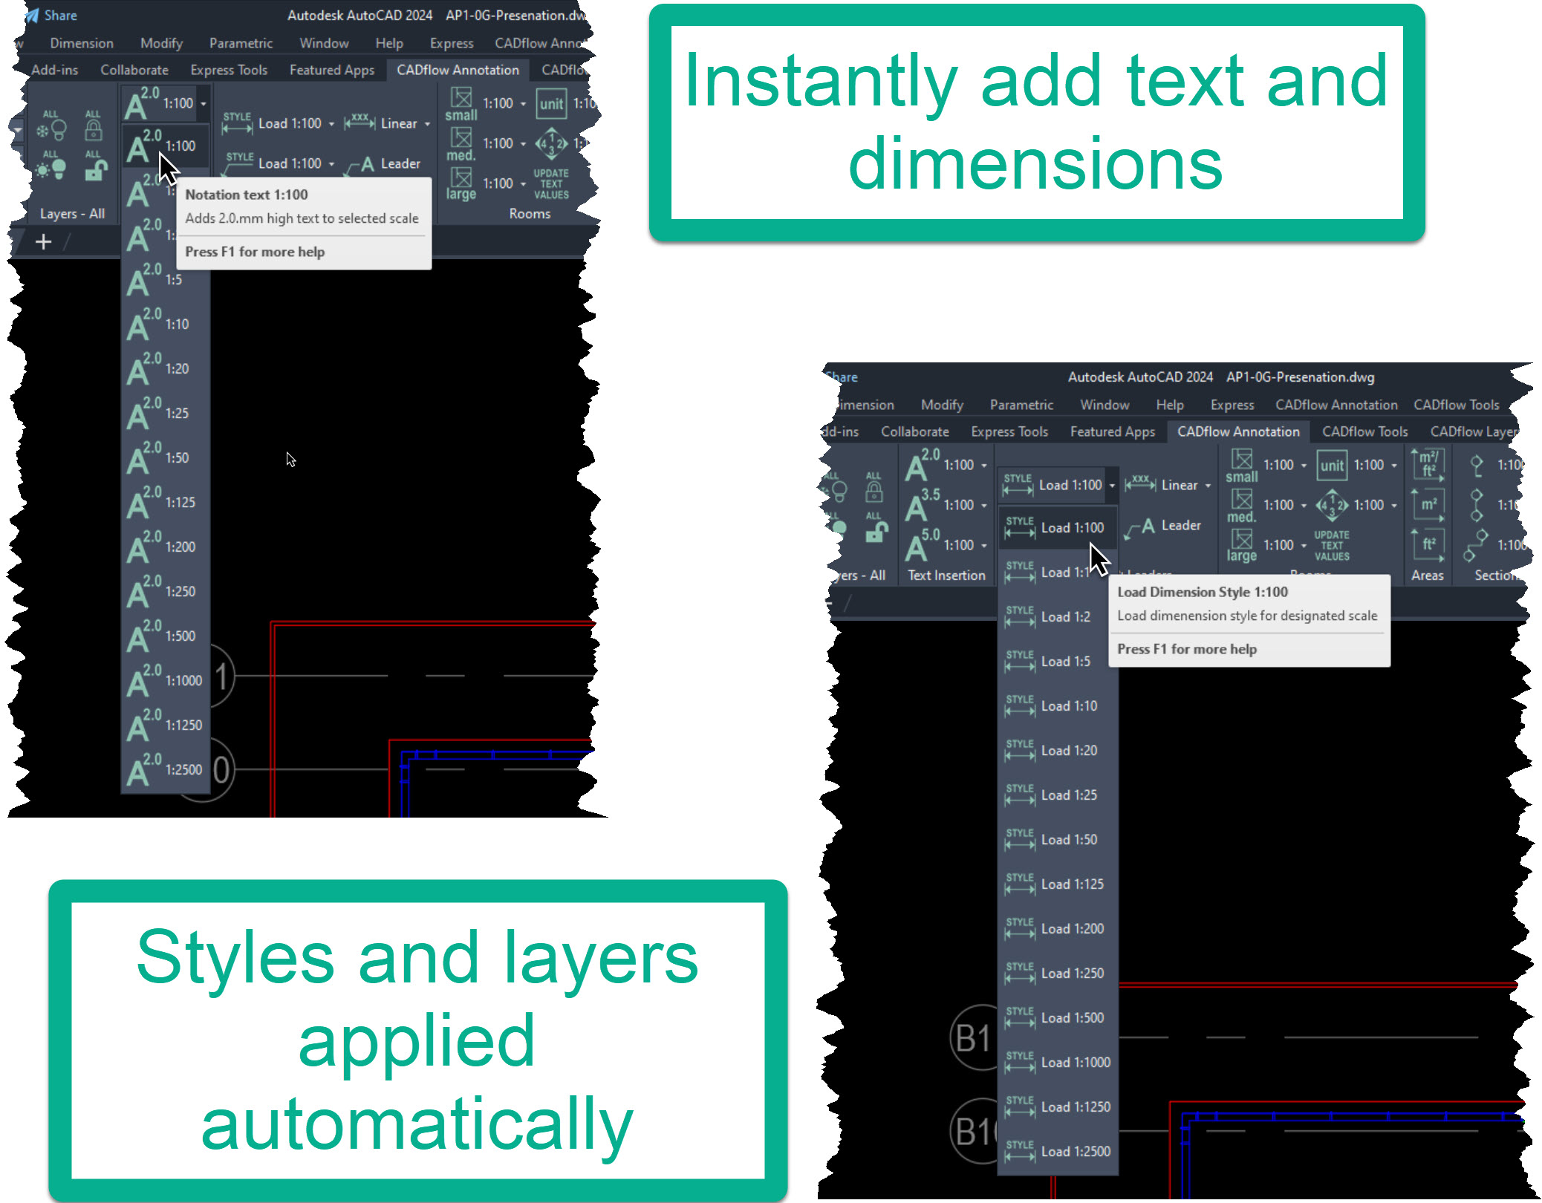Expand the 3.5 text scale dropdown arrow
The image size is (1542, 1203).
coord(984,506)
